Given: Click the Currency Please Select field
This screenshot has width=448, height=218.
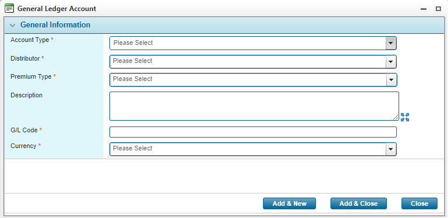Looking at the screenshot, I should [253, 149].
